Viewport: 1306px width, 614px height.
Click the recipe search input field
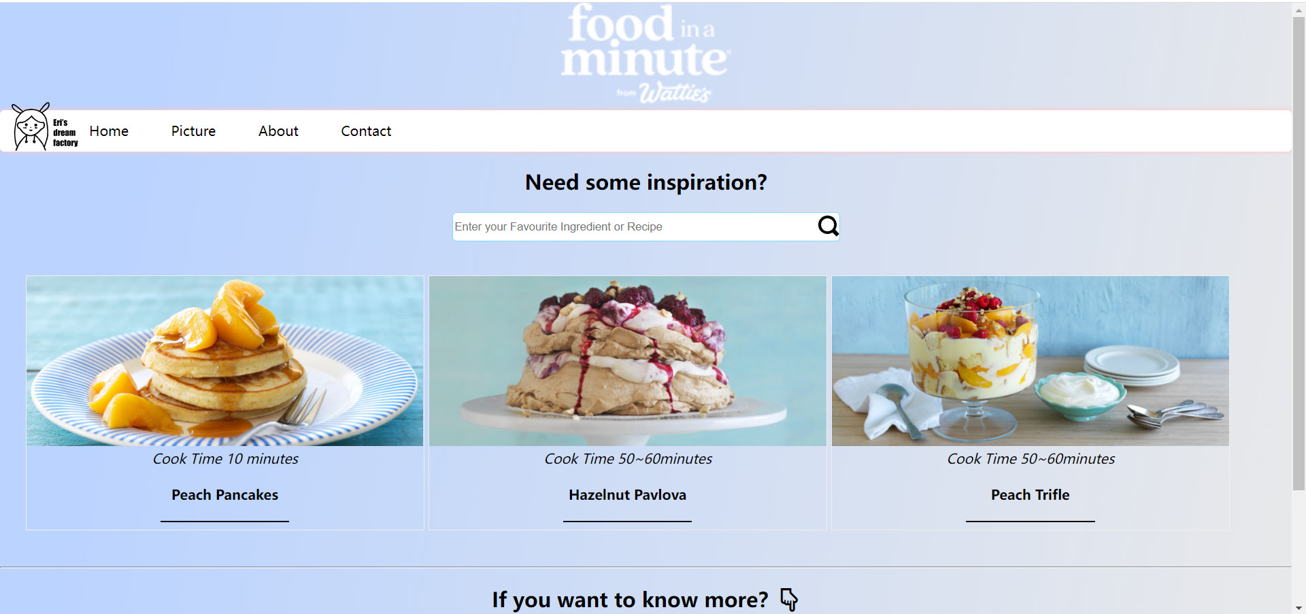click(633, 226)
